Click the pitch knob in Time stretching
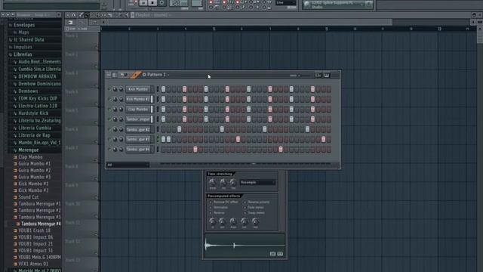The image size is (483, 272). (212, 182)
